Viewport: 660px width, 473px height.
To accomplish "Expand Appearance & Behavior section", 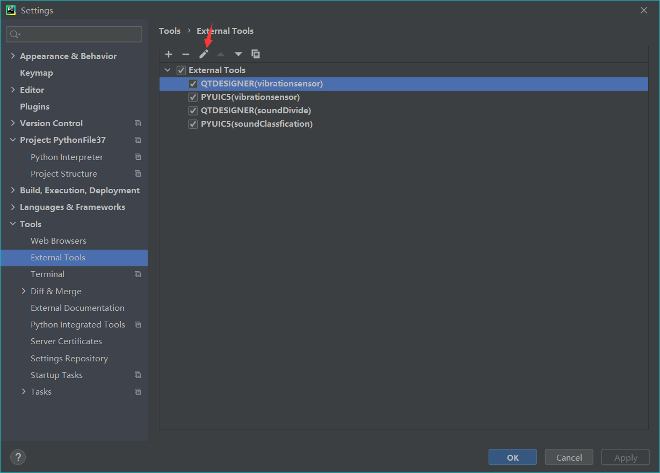I will tap(13, 56).
